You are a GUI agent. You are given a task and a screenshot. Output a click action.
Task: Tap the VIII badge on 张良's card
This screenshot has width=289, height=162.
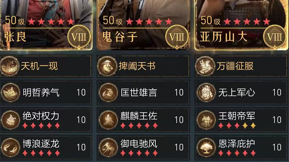(79, 37)
